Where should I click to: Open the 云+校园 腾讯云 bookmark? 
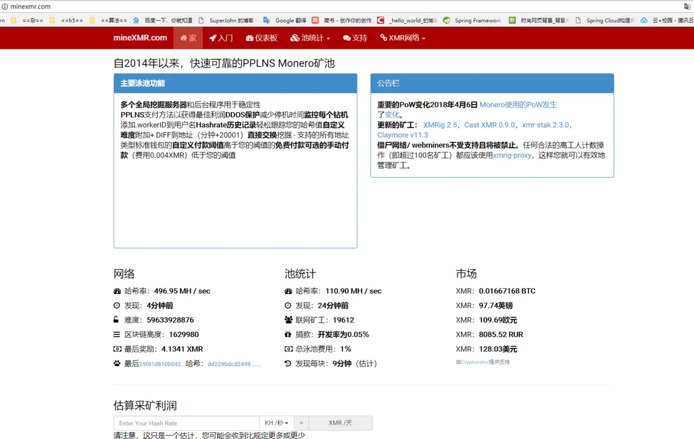667,20
